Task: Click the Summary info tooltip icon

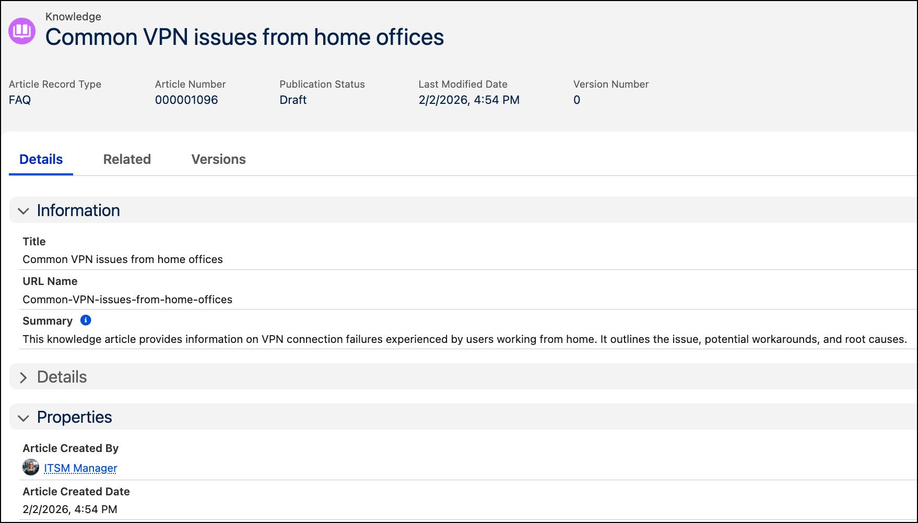Action: 86,320
